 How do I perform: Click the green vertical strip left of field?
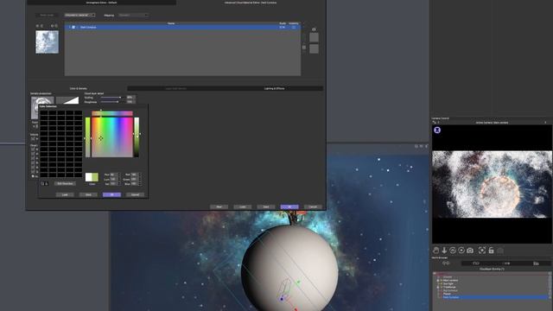(88, 137)
